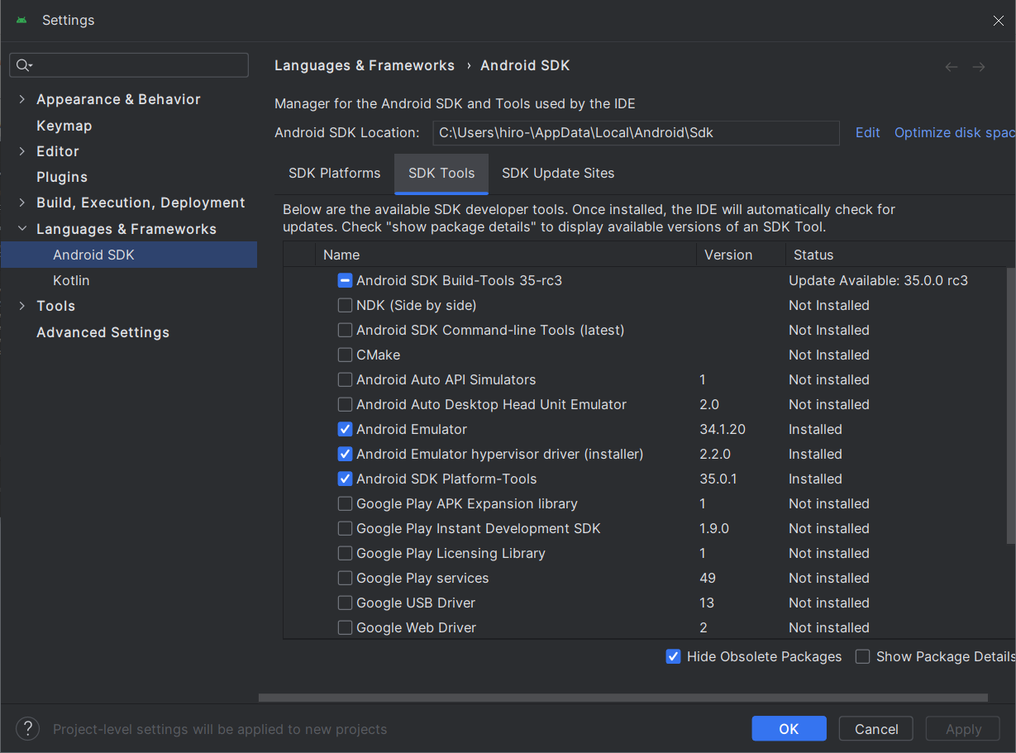Switch to the SDK Platforms tab
Screen dimensions: 1016x753
coord(334,173)
